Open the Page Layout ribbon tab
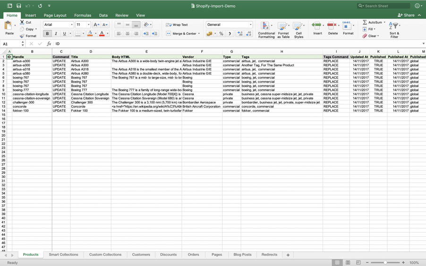Screen dimensions: 426x266 coord(55,16)
